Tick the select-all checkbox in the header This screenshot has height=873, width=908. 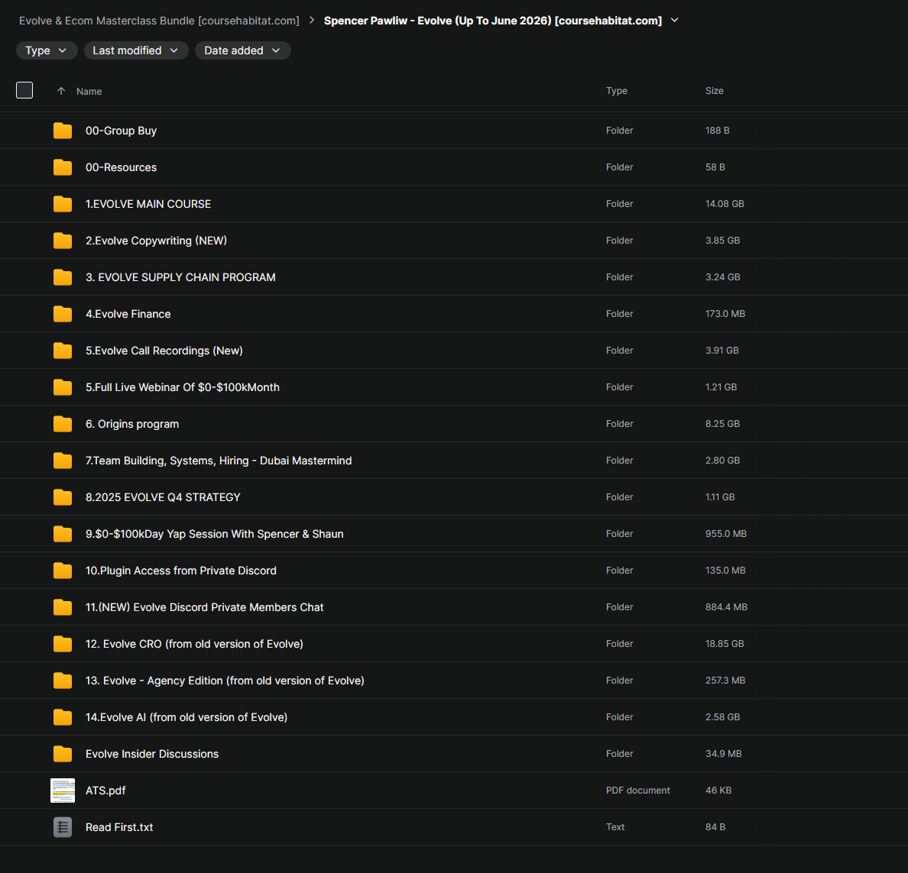[24, 90]
